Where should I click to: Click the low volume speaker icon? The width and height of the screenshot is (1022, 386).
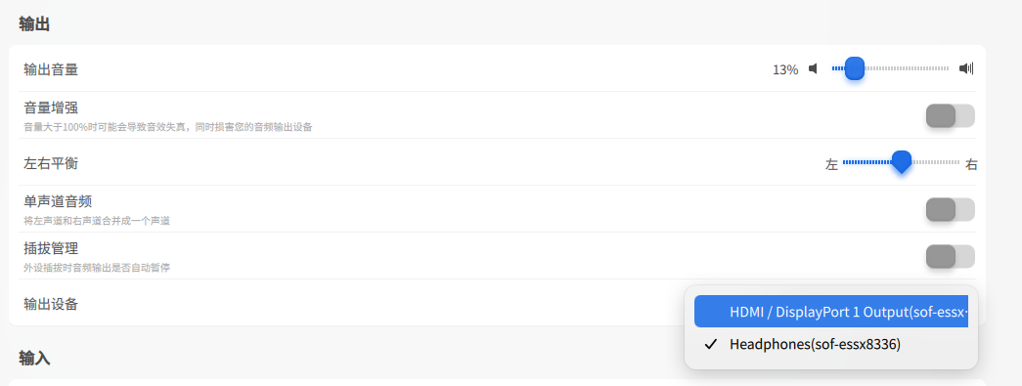813,69
